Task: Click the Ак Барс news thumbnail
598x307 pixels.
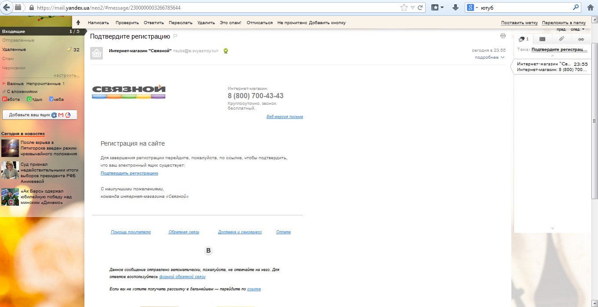Action: (x=10, y=197)
